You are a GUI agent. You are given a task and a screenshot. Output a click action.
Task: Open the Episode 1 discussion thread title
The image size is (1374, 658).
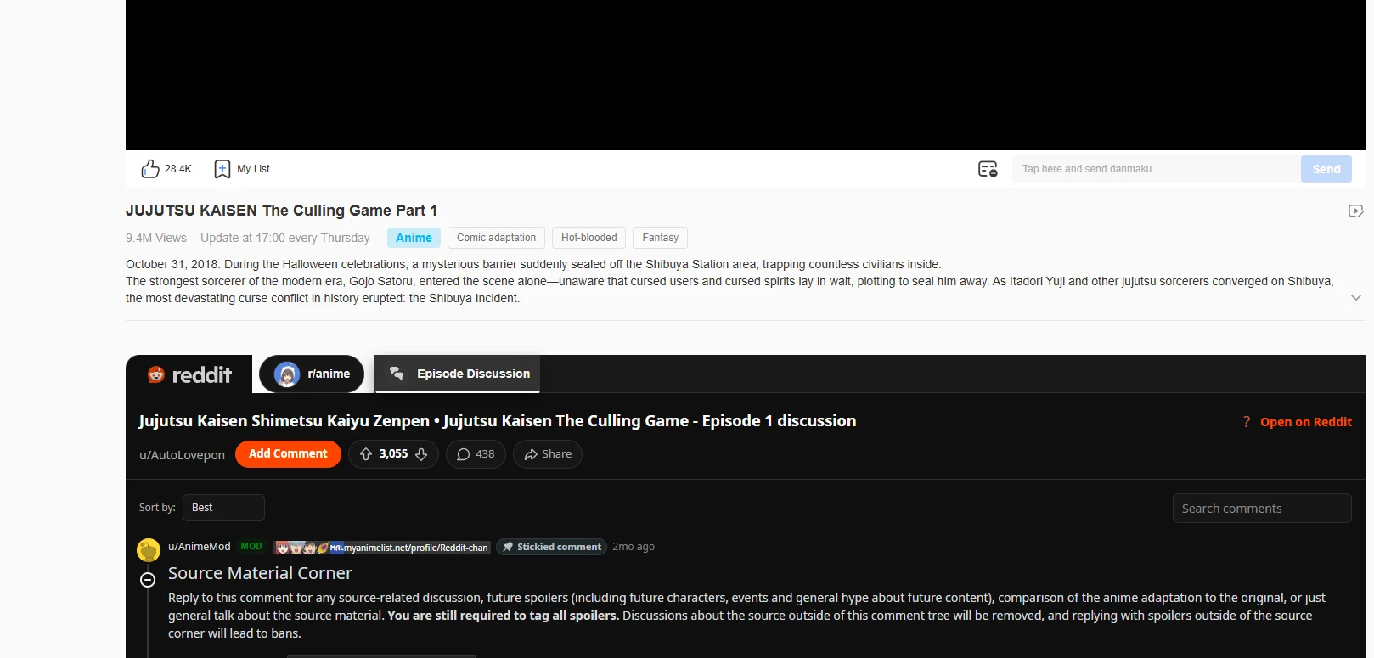point(498,421)
